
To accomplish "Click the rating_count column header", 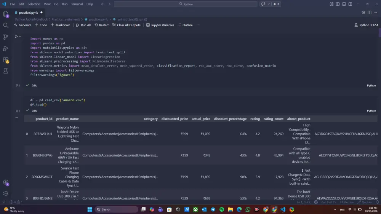I will (x=273, y=119).
